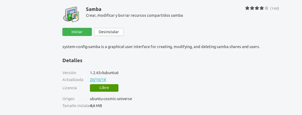Image resolution: width=302 pixels, height=115 pixels.
Task: Click the system-config-samba description text
Action: [161, 47]
